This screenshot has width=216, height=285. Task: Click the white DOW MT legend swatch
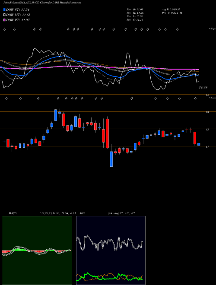4,15
